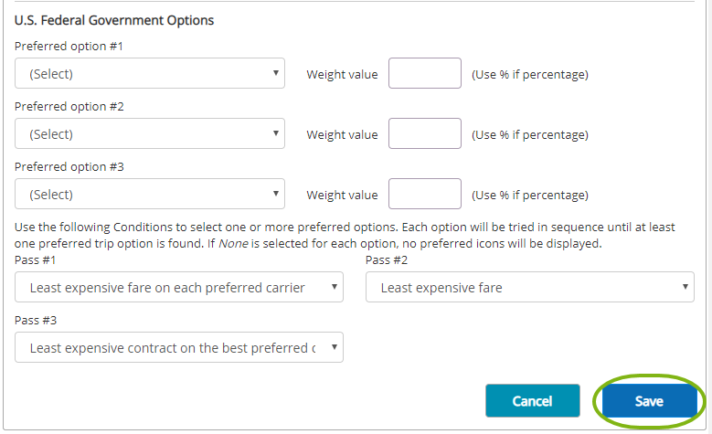Select the U.S. Federal Government Options heading

pyautogui.click(x=114, y=20)
